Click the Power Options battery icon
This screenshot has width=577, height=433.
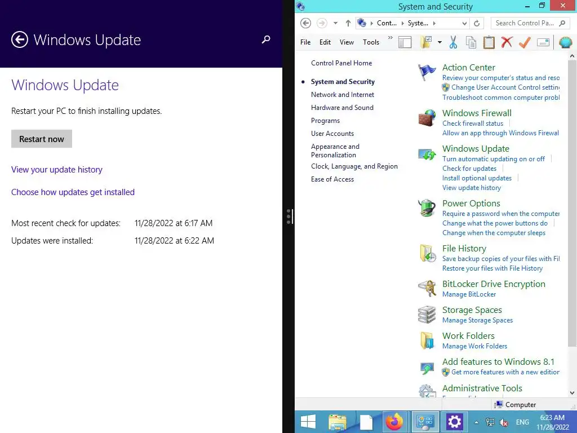pyautogui.click(x=427, y=208)
